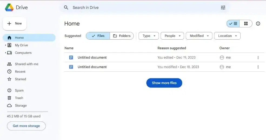
Task: Click the Suggested label
Action: tap(73, 36)
